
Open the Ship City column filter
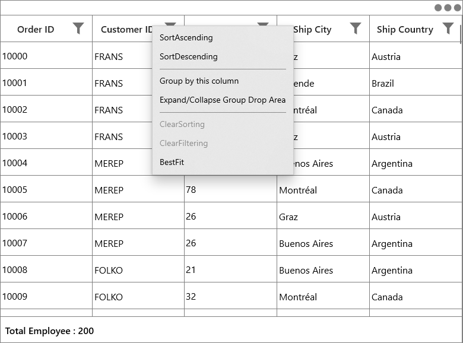point(356,28)
